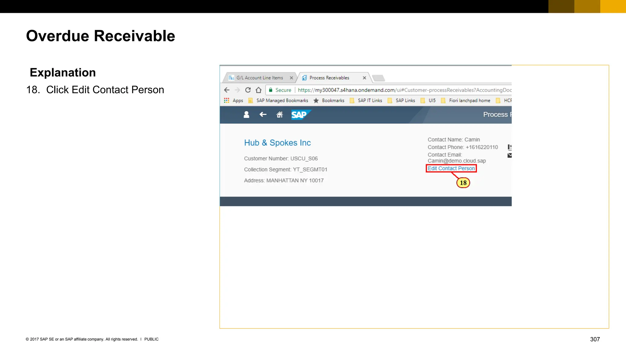Expand the SAP IT Links bookmark folder
The height and width of the screenshot is (352, 626).
tap(366, 101)
